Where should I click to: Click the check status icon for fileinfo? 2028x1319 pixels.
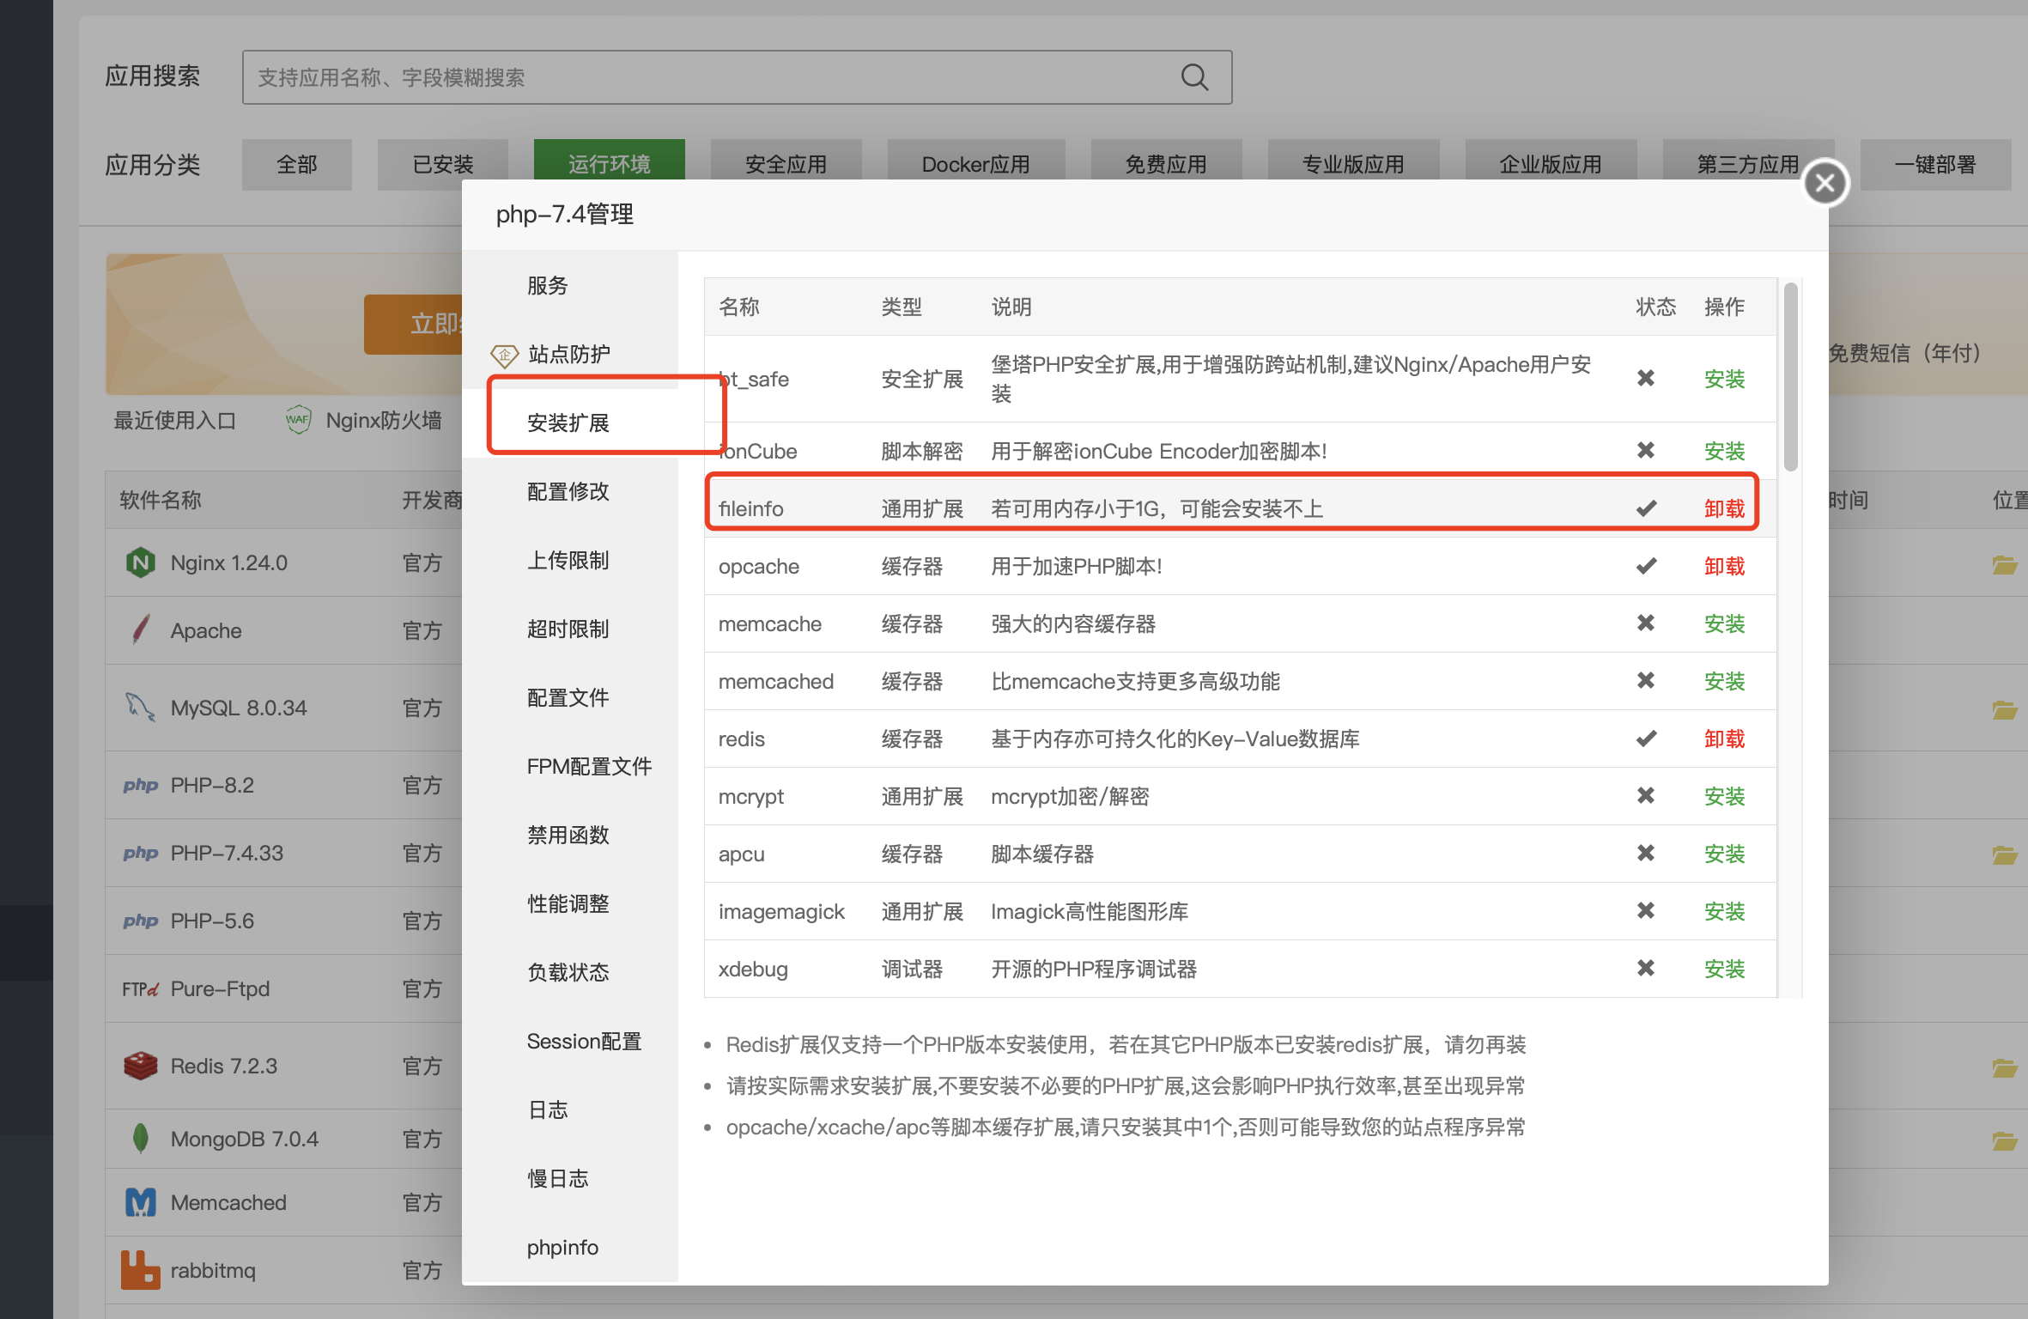pyautogui.click(x=1646, y=508)
